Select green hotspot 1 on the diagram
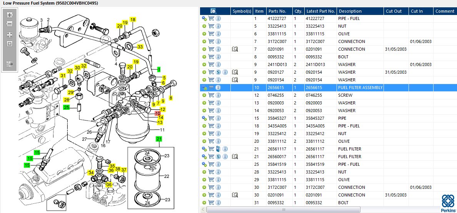Screen dimensions: 457x213 tap(159, 69)
